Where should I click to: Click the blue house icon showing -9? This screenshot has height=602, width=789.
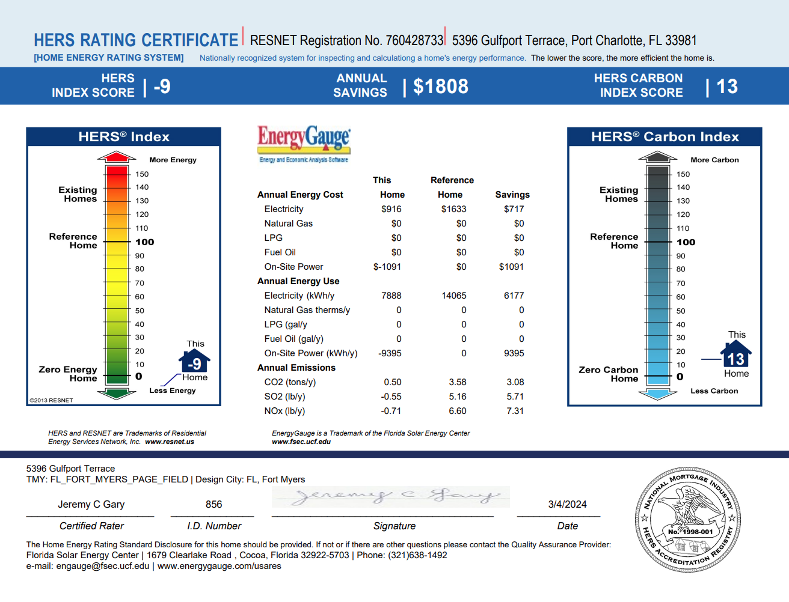[194, 361]
